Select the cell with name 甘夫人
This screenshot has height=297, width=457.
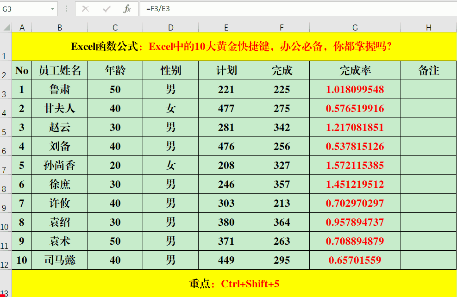point(59,108)
